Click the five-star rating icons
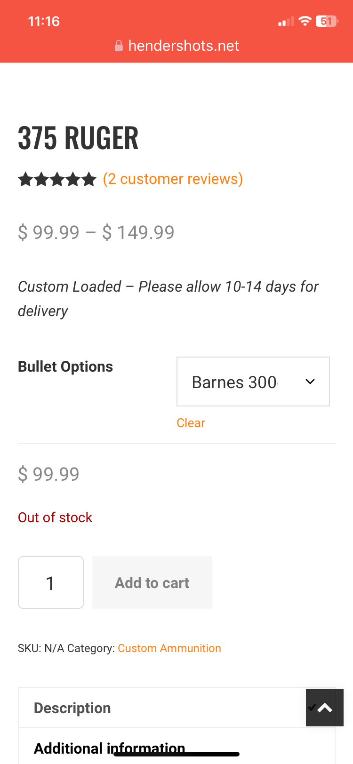 [x=57, y=179]
